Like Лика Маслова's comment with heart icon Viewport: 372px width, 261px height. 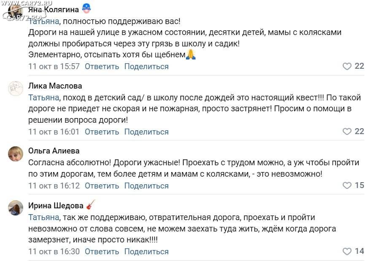point(347,132)
